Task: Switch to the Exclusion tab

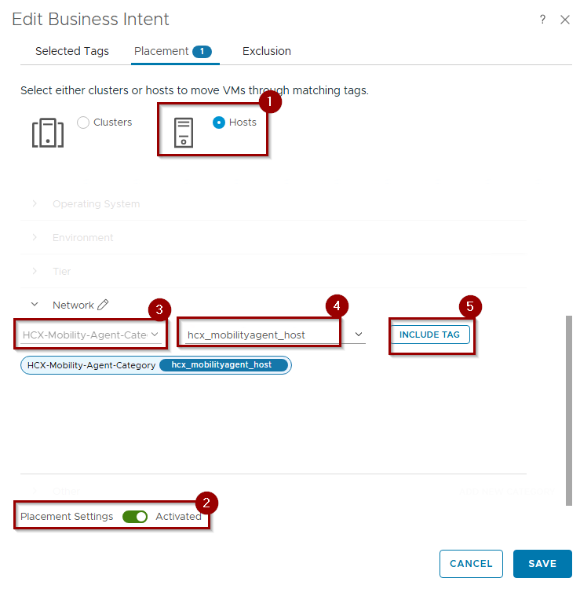Action: click(x=266, y=51)
